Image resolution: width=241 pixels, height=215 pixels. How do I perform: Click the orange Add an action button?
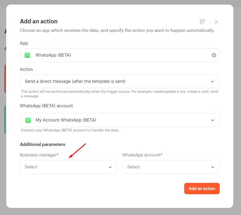click(x=202, y=189)
